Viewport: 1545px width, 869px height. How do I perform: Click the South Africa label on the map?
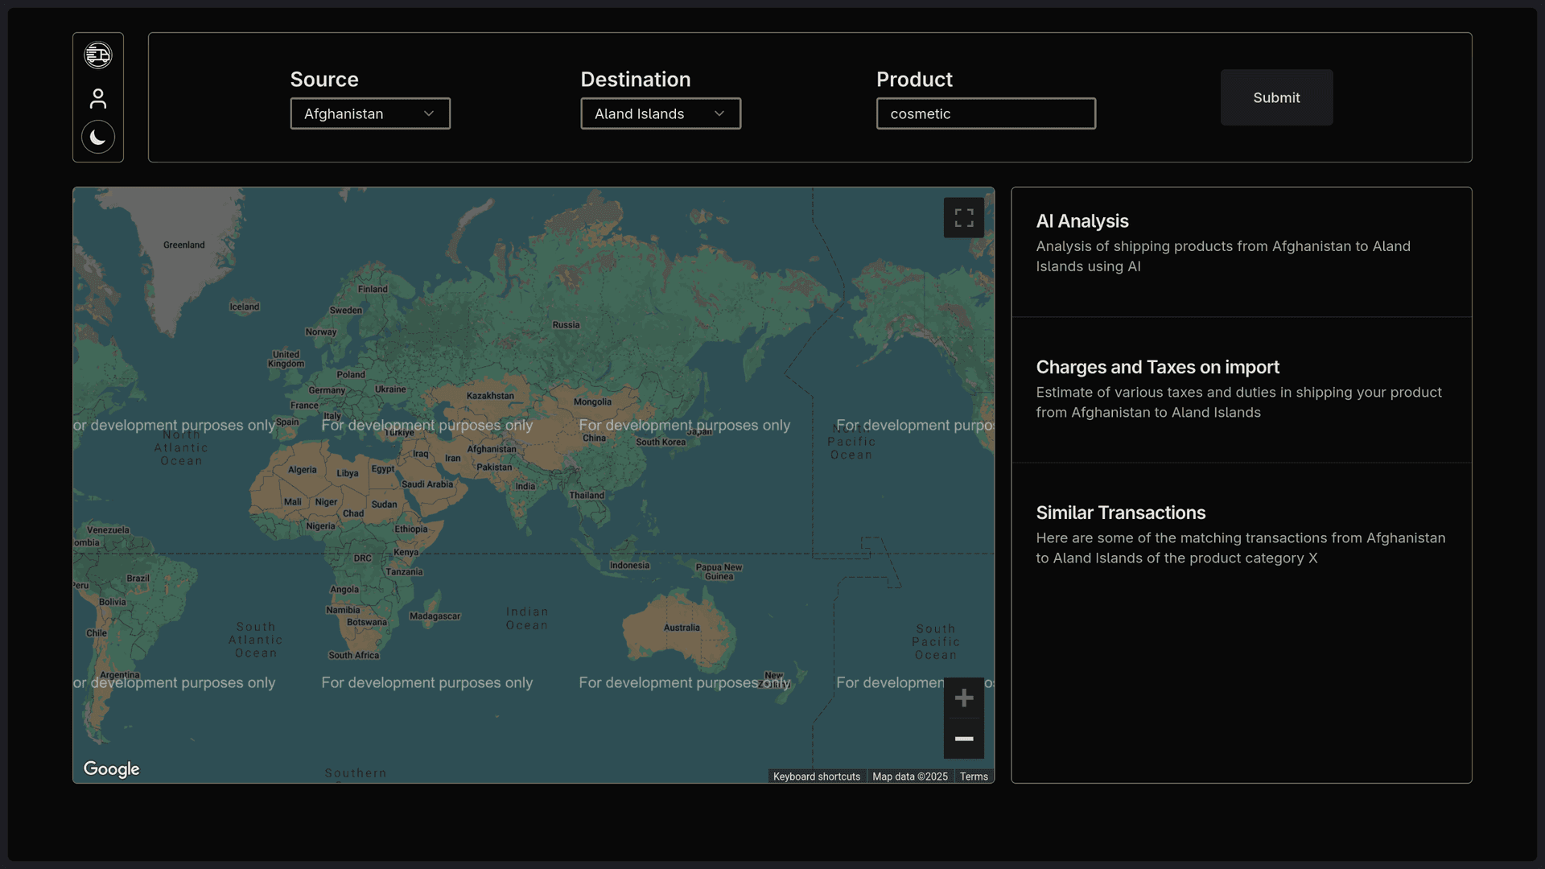[353, 655]
